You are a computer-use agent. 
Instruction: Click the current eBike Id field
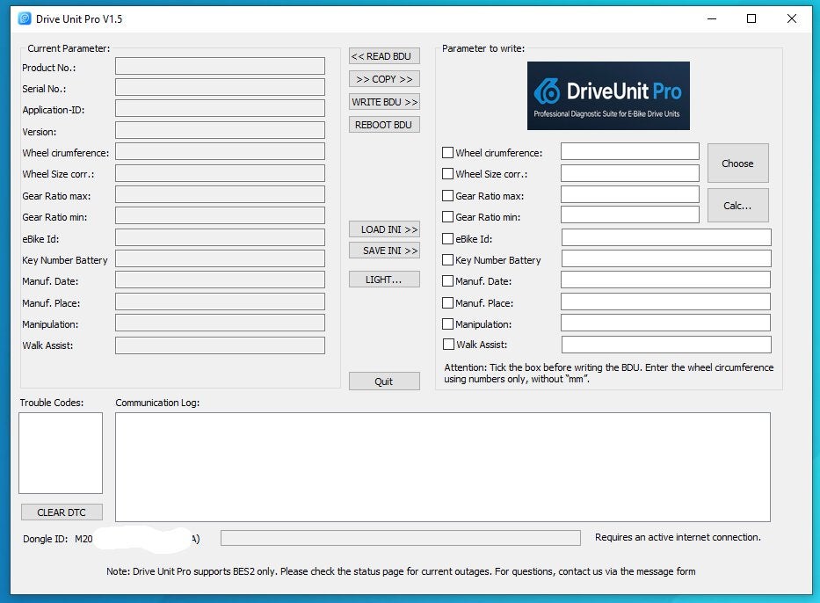221,237
